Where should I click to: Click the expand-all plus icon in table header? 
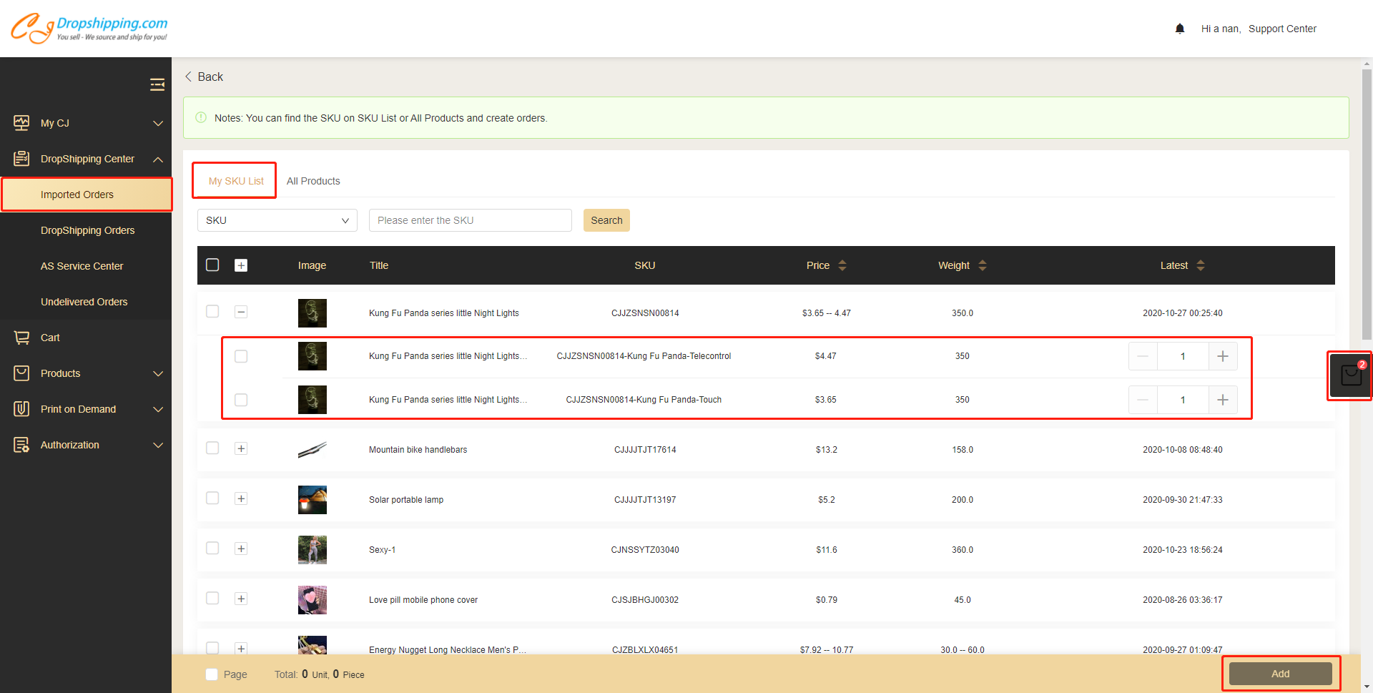[241, 265]
